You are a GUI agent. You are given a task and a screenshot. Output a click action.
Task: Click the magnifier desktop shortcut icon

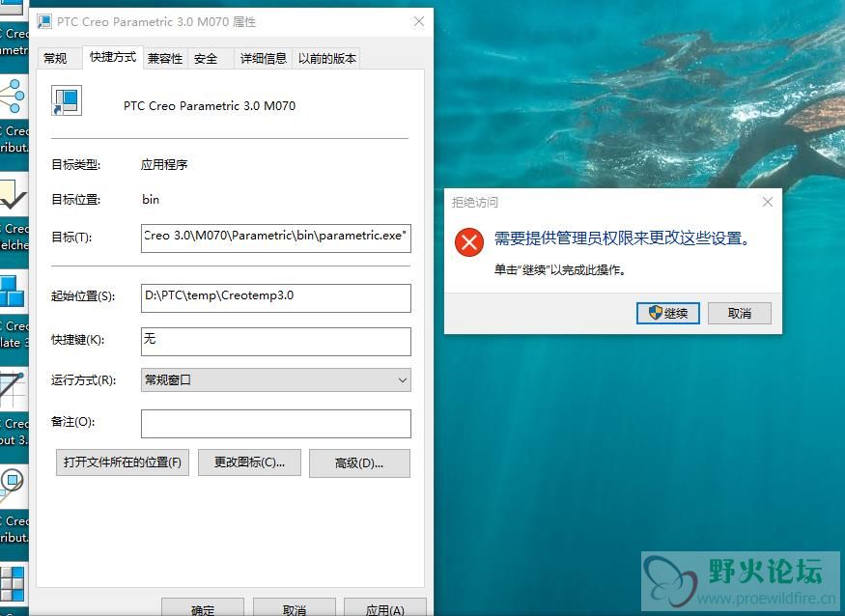point(12,485)
